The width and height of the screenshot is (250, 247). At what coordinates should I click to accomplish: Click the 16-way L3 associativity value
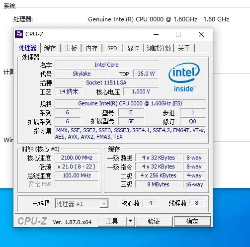click(194, 184)
